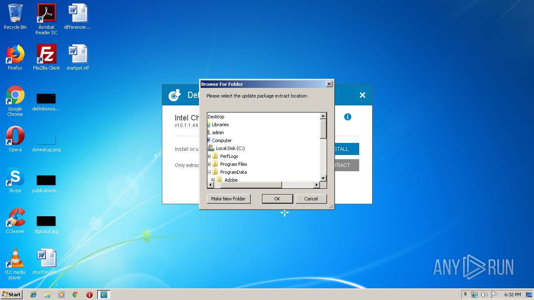Select the startpst.rtf document icon
Image resolution: width=534 pixels, height=300 pixels.
pos(78,57)
